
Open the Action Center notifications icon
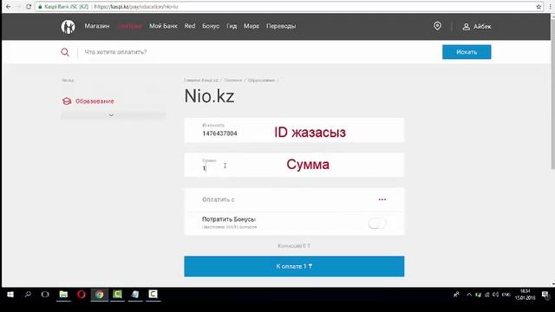coord(545,295)
